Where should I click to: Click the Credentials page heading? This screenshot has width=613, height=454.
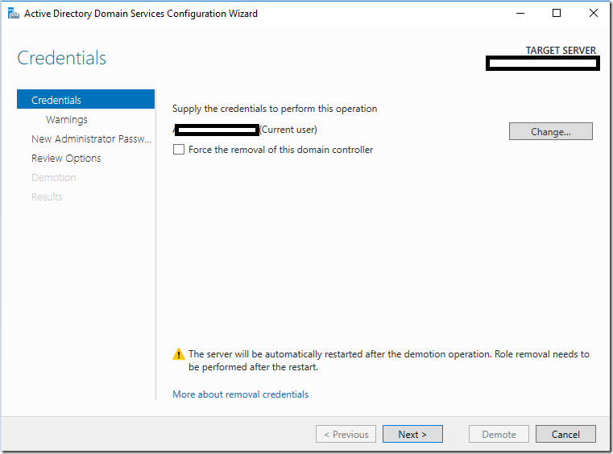(62, 58)
